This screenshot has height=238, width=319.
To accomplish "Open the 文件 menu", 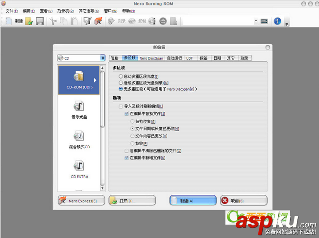I will 12,11.
